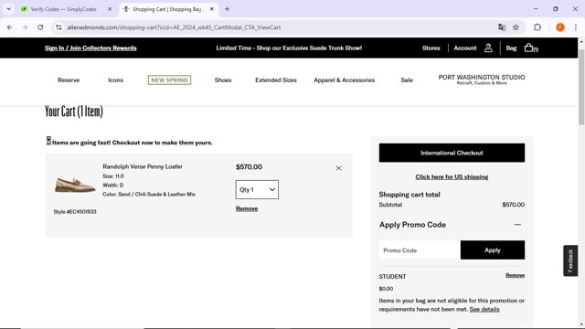This screenshot has width=585, height=329.
Task: Remove item using the X icon
Action: (x=338, y=168)
